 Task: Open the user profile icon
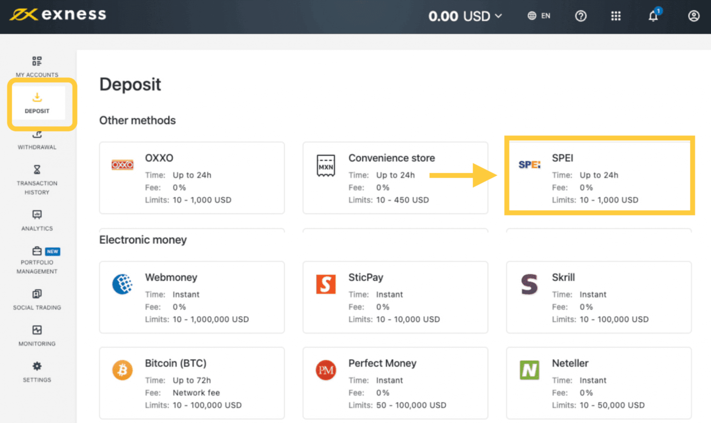point(694,16)
